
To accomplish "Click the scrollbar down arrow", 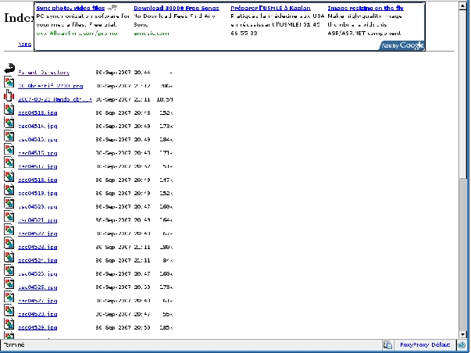I will (x=462, y=334).
